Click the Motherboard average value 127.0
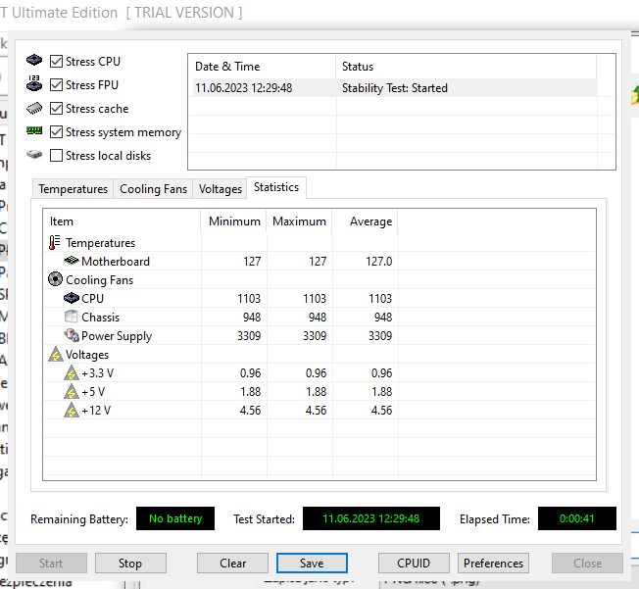Viewport: 639px width, 589px height. click(x=379, y=262)
